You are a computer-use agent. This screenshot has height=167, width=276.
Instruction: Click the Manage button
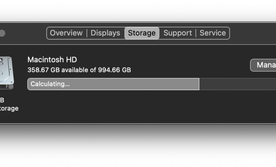pyautogui.click(x=263, y=65)
